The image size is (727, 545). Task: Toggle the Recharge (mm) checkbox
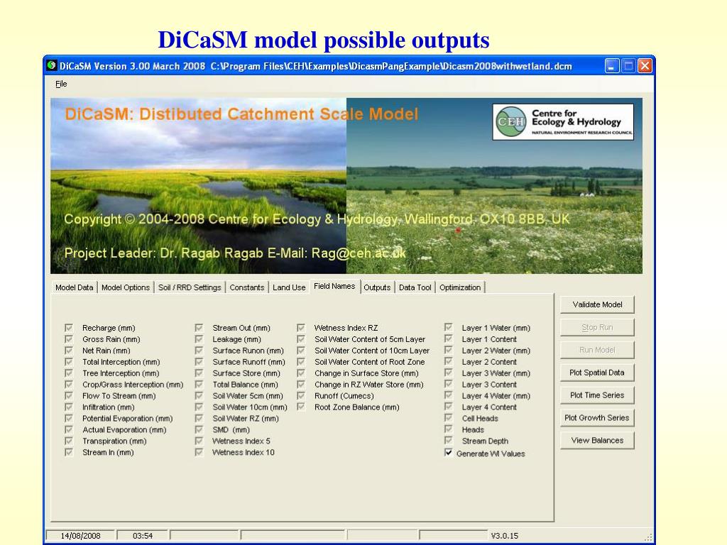(69, 328)
